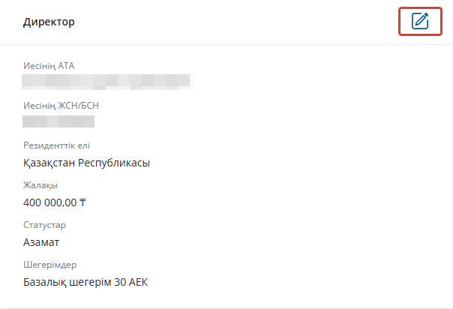Select the 400 000,00 salary amount
Screen dimensions: 453x309
[50, 202]
